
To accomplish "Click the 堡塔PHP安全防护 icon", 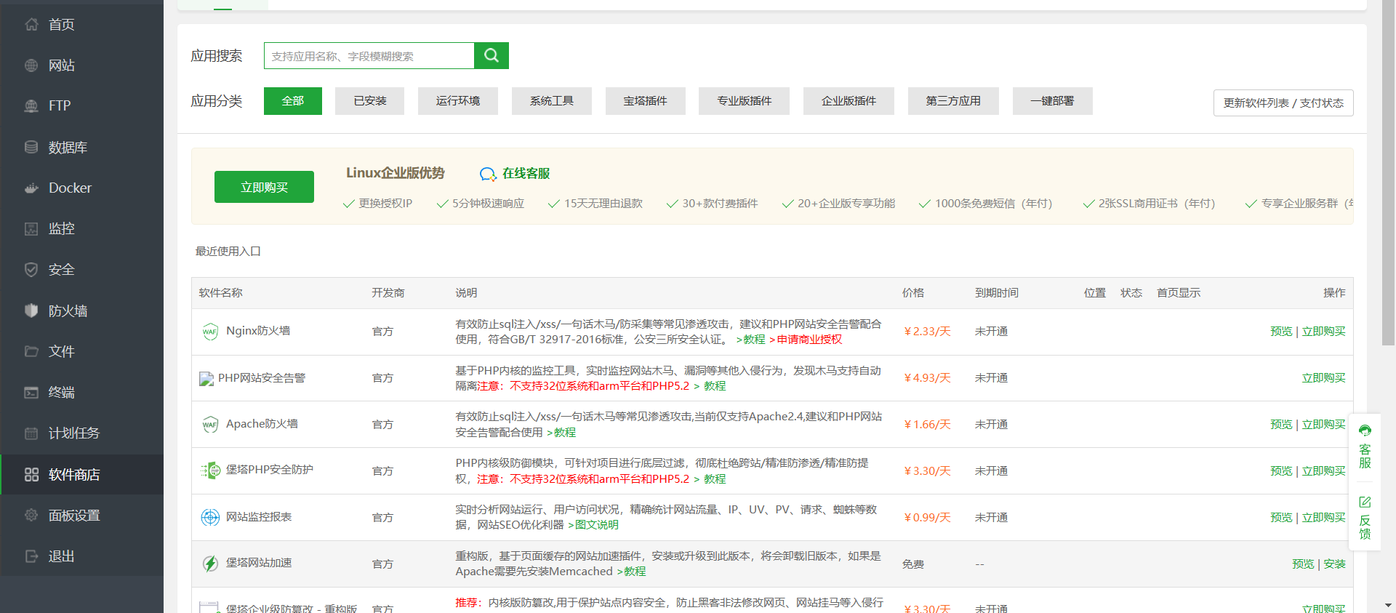I will tap(210, 470).
